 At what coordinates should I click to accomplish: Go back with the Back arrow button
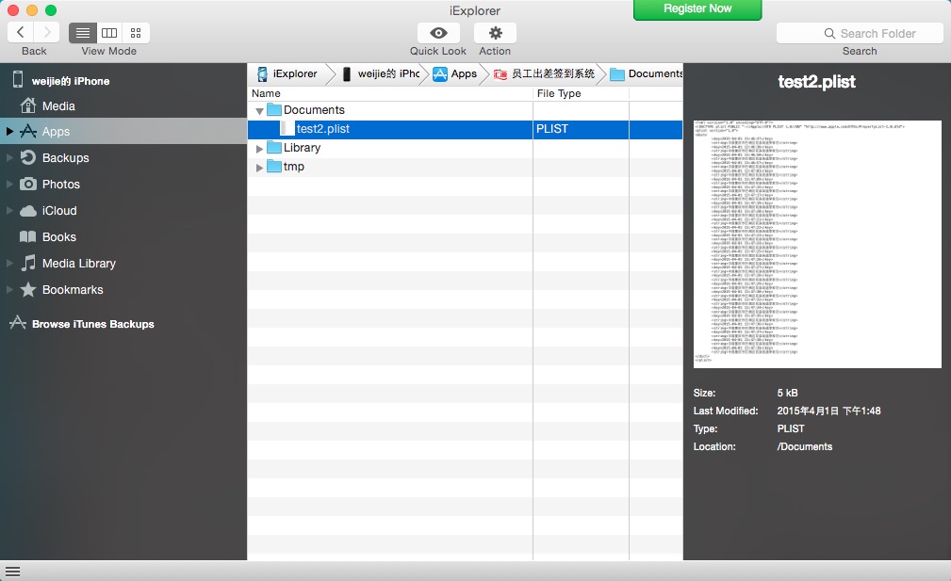[21, 33]
